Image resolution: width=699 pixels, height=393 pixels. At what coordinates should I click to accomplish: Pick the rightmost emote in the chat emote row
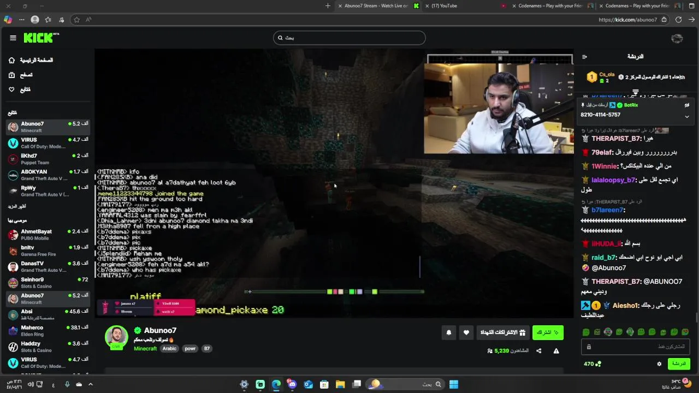(x=685, y=332)
